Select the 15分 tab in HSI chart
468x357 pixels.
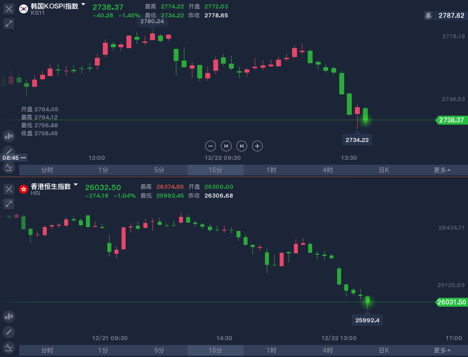pyautogui.click(x=216, y=350)
